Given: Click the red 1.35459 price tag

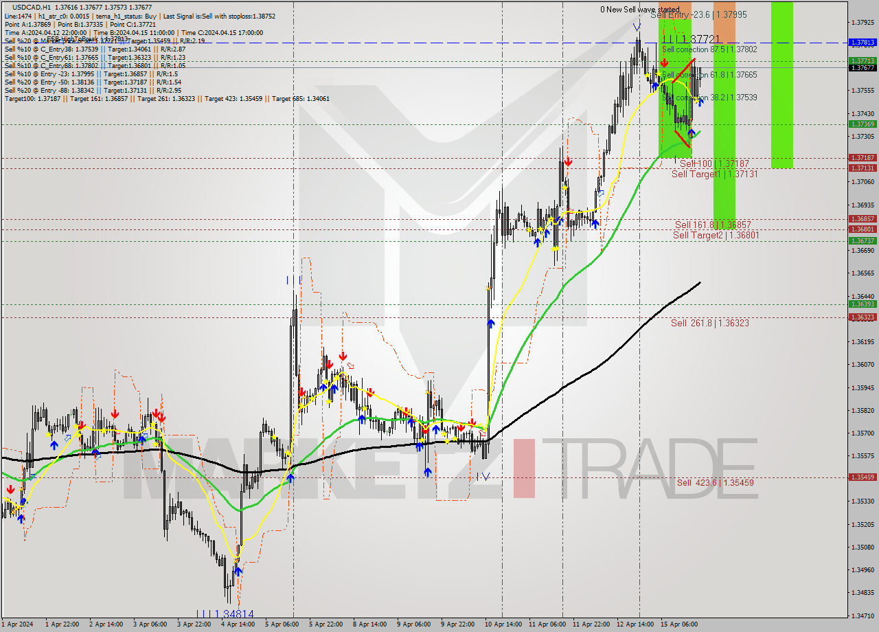Looking at the screenshot, I should click(863, 477).
